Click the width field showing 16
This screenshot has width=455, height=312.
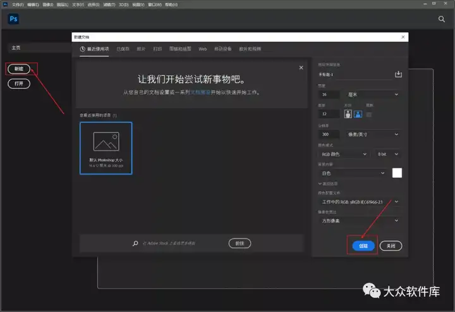(x=329, y=94)
